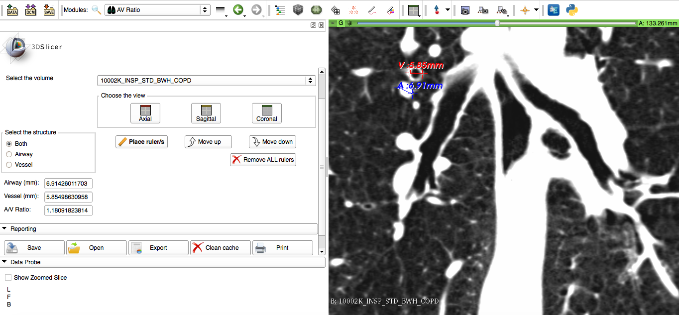The height and width of the screenshot is (315, 679).
Task: Enable Show Zoomed Slice checkbox
Action: (8, 278)
